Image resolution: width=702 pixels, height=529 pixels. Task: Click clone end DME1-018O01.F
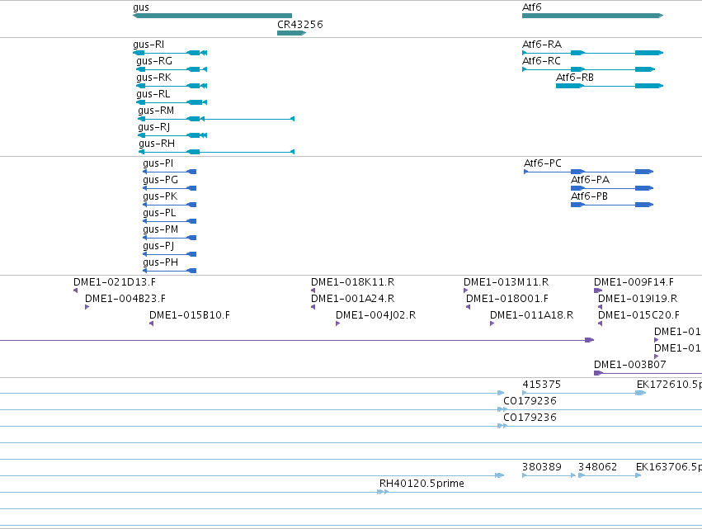point(468,307)
